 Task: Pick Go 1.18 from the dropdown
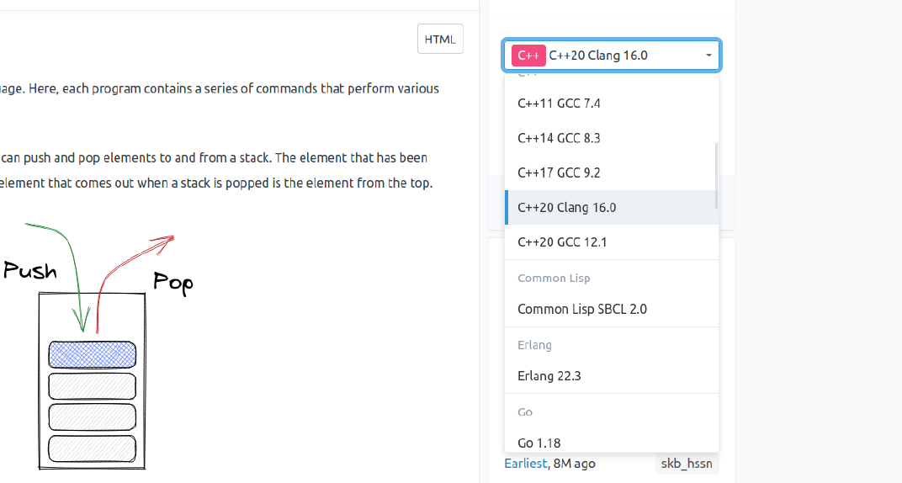[x=539, y=443]
